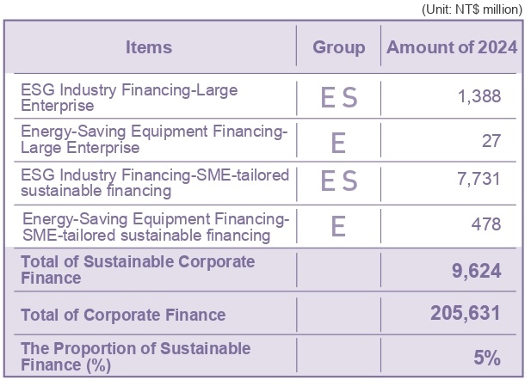
Task: Click Energy-Saving Equipment Financing-Large Enterprise label
Action: [153, 139]
